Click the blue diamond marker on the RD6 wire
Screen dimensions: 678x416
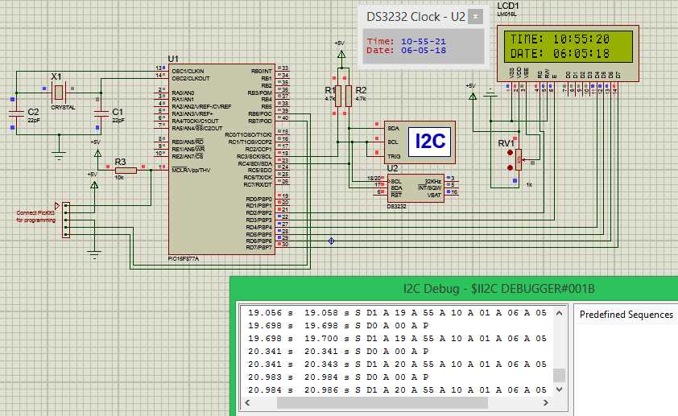coord(331,241)
